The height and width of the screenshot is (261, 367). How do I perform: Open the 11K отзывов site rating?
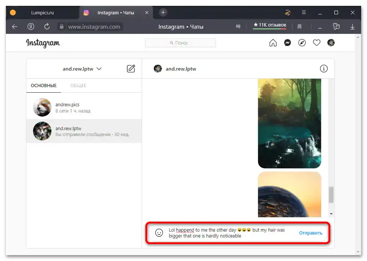pos(270,25)
